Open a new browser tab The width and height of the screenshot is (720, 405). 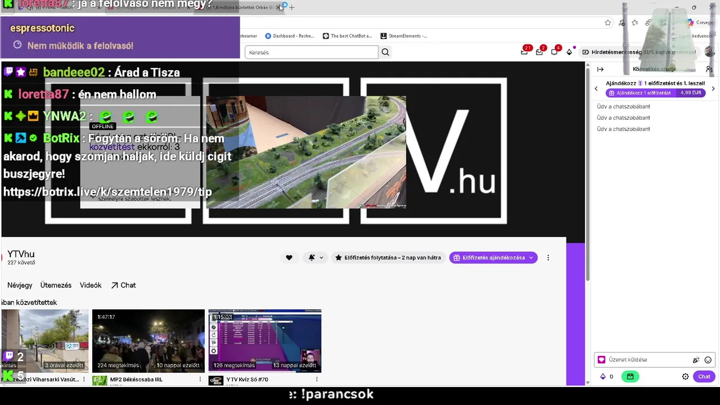pos(291,7)
